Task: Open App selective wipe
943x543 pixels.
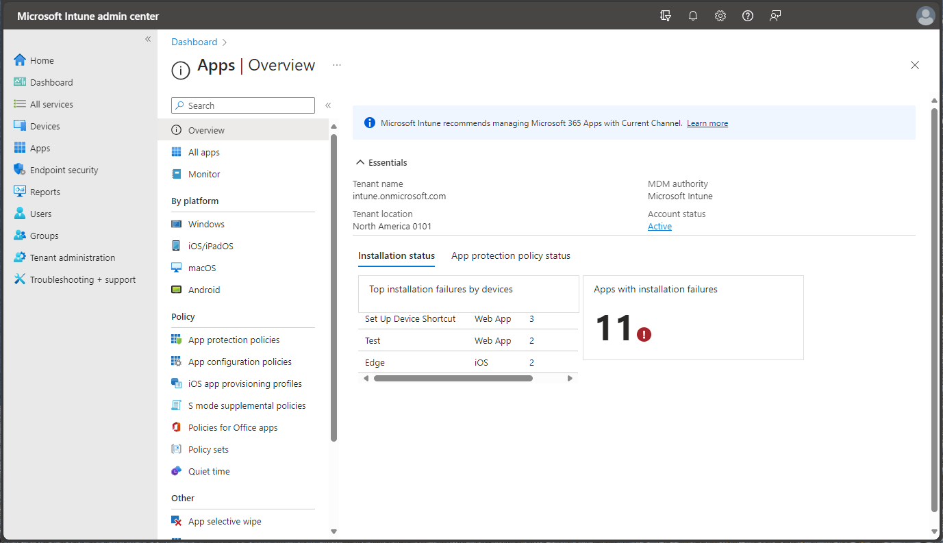Action: click(x=225, y=521)
